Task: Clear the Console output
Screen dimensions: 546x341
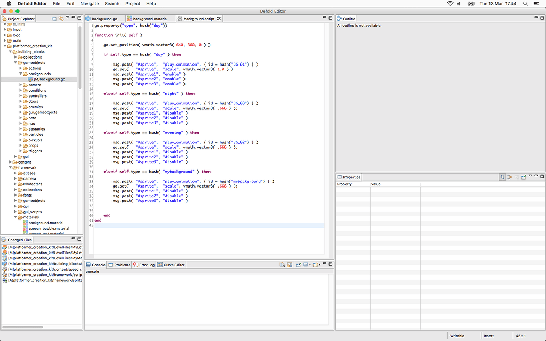Action: pos(282,264)
